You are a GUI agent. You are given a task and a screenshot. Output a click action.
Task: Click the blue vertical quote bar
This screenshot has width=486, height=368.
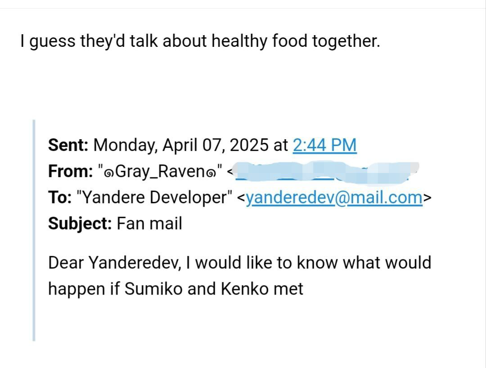point(34,230)
